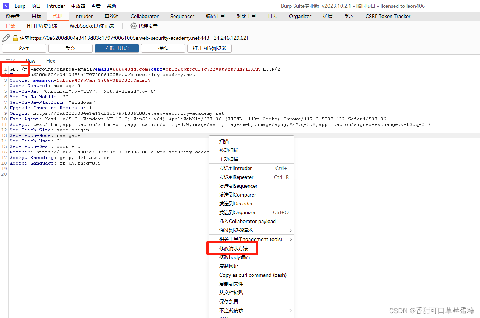Open the Burp menu

[20, 6]
